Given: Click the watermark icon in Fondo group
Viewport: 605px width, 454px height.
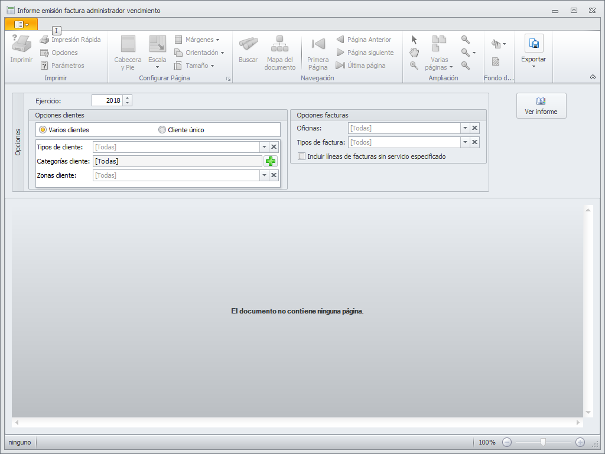Looking at the screenshot, I should [x=496, y=61].
